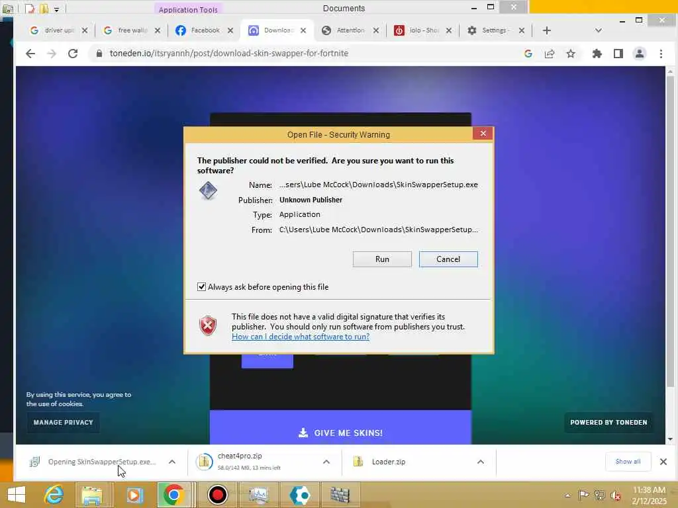Bookmark this page with the star icon
Image resolution: width=678 pixels, height=508 pixels.
[x=571, y=54]
